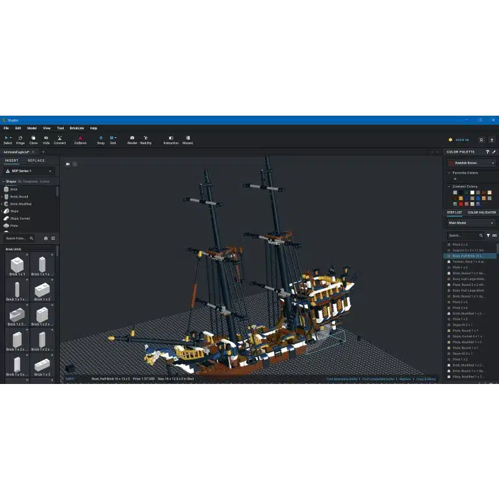Toggle Collision detection

[80, 140]
